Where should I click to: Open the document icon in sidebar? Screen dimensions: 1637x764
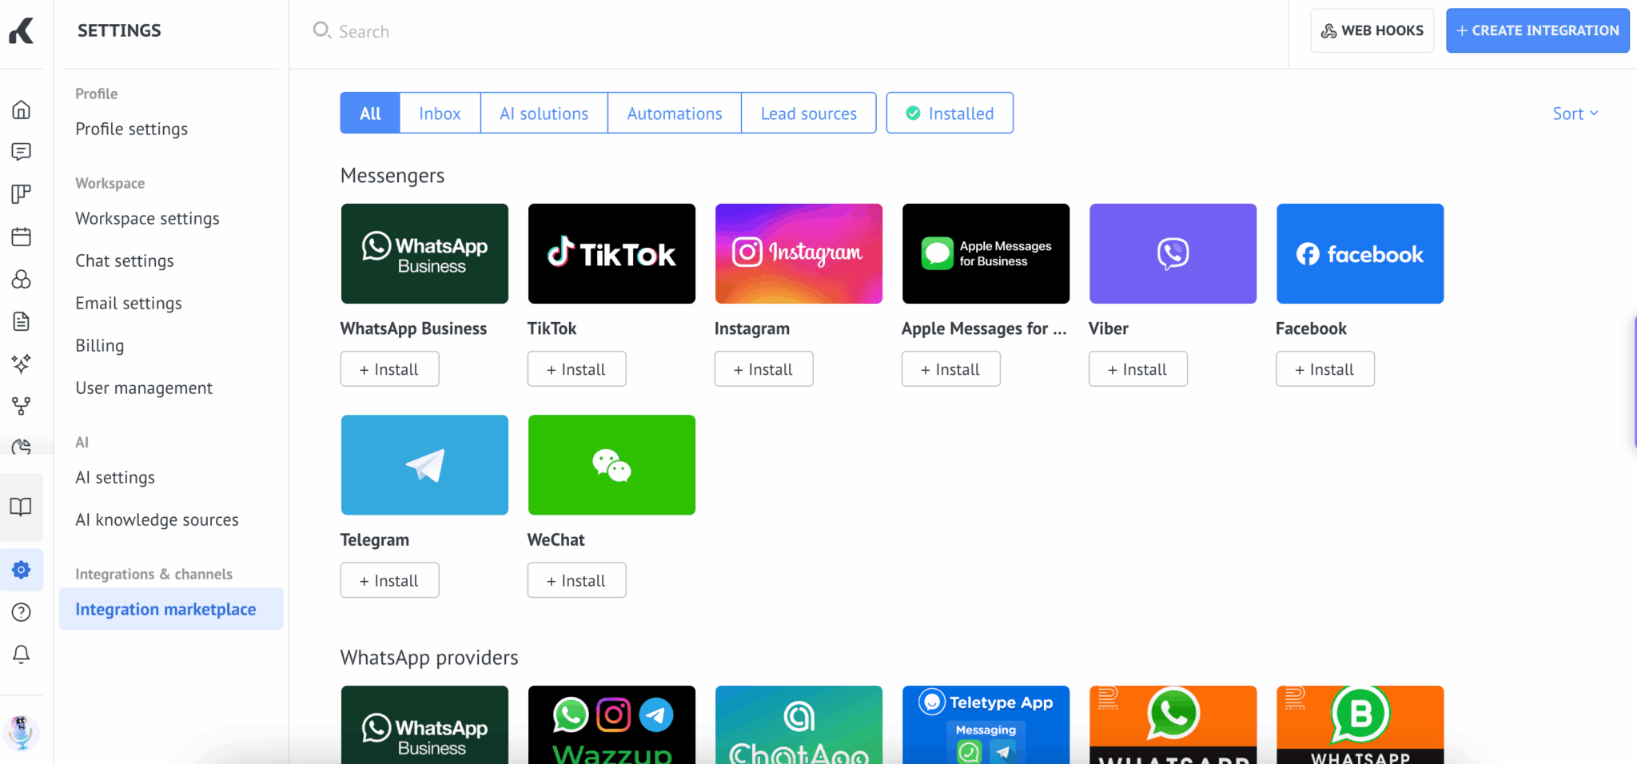click(22, 321)
